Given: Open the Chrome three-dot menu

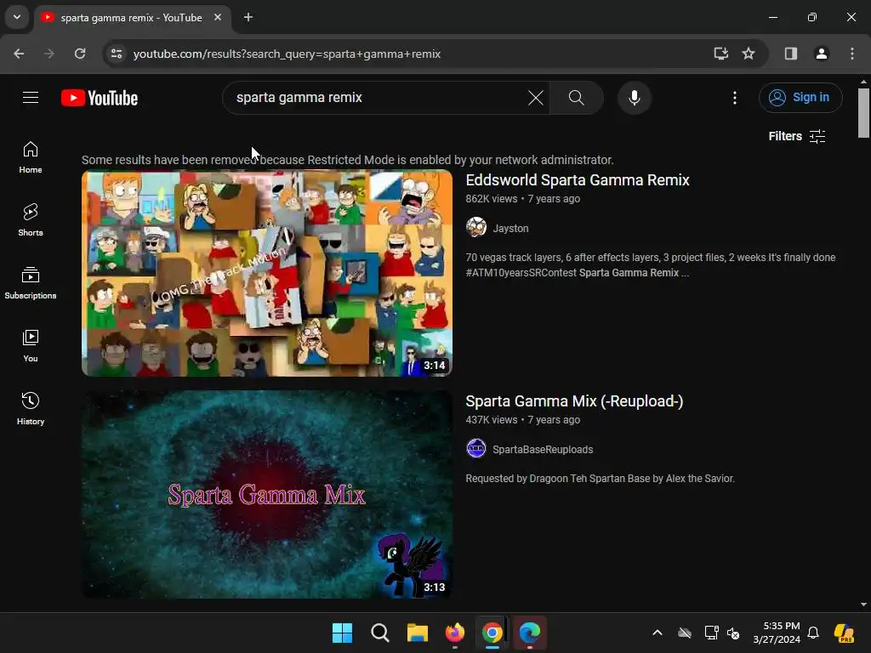Looking at the screenshot, I should pyautogui.click(x=851, y=54).
